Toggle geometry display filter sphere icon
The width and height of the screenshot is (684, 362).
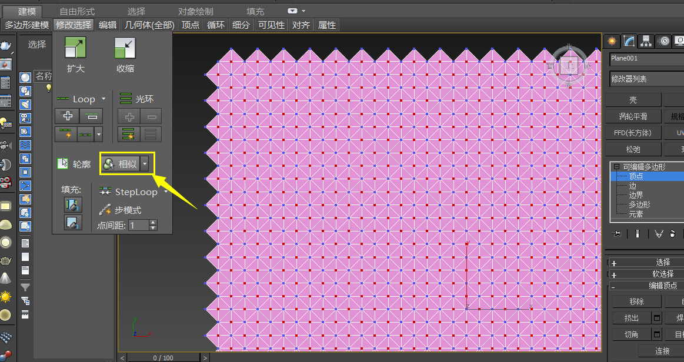25,78
